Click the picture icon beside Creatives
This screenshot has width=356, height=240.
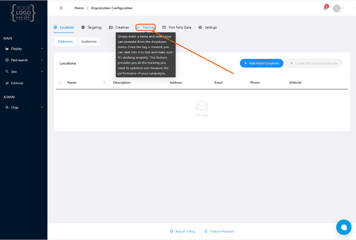[111, 28]
